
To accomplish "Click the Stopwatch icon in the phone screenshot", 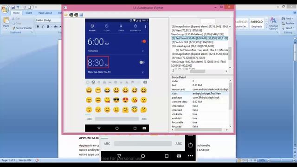I will [x=136, y=26].
